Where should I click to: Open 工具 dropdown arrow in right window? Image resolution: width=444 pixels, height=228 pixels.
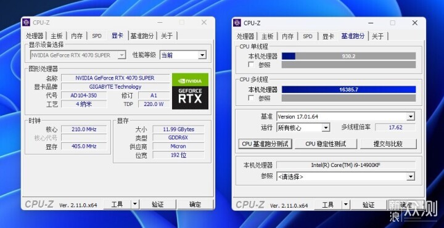[x=346, y=205]
